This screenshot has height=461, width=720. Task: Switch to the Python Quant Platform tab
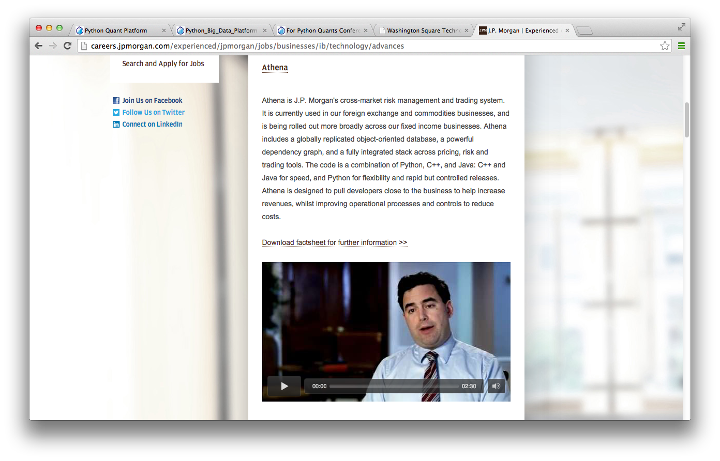coord(120,30)
